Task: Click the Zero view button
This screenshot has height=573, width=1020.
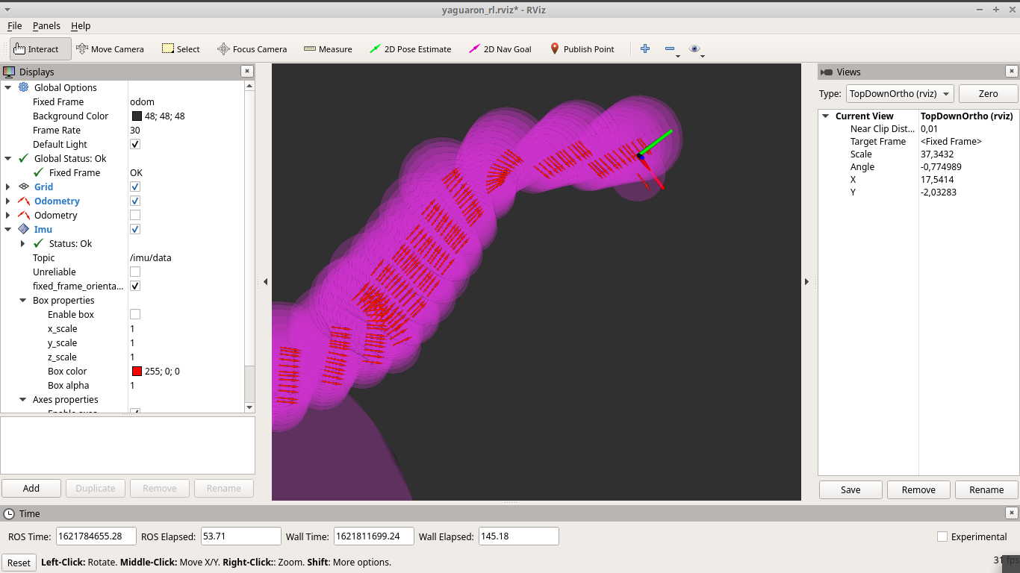Action: pos(988,94)
